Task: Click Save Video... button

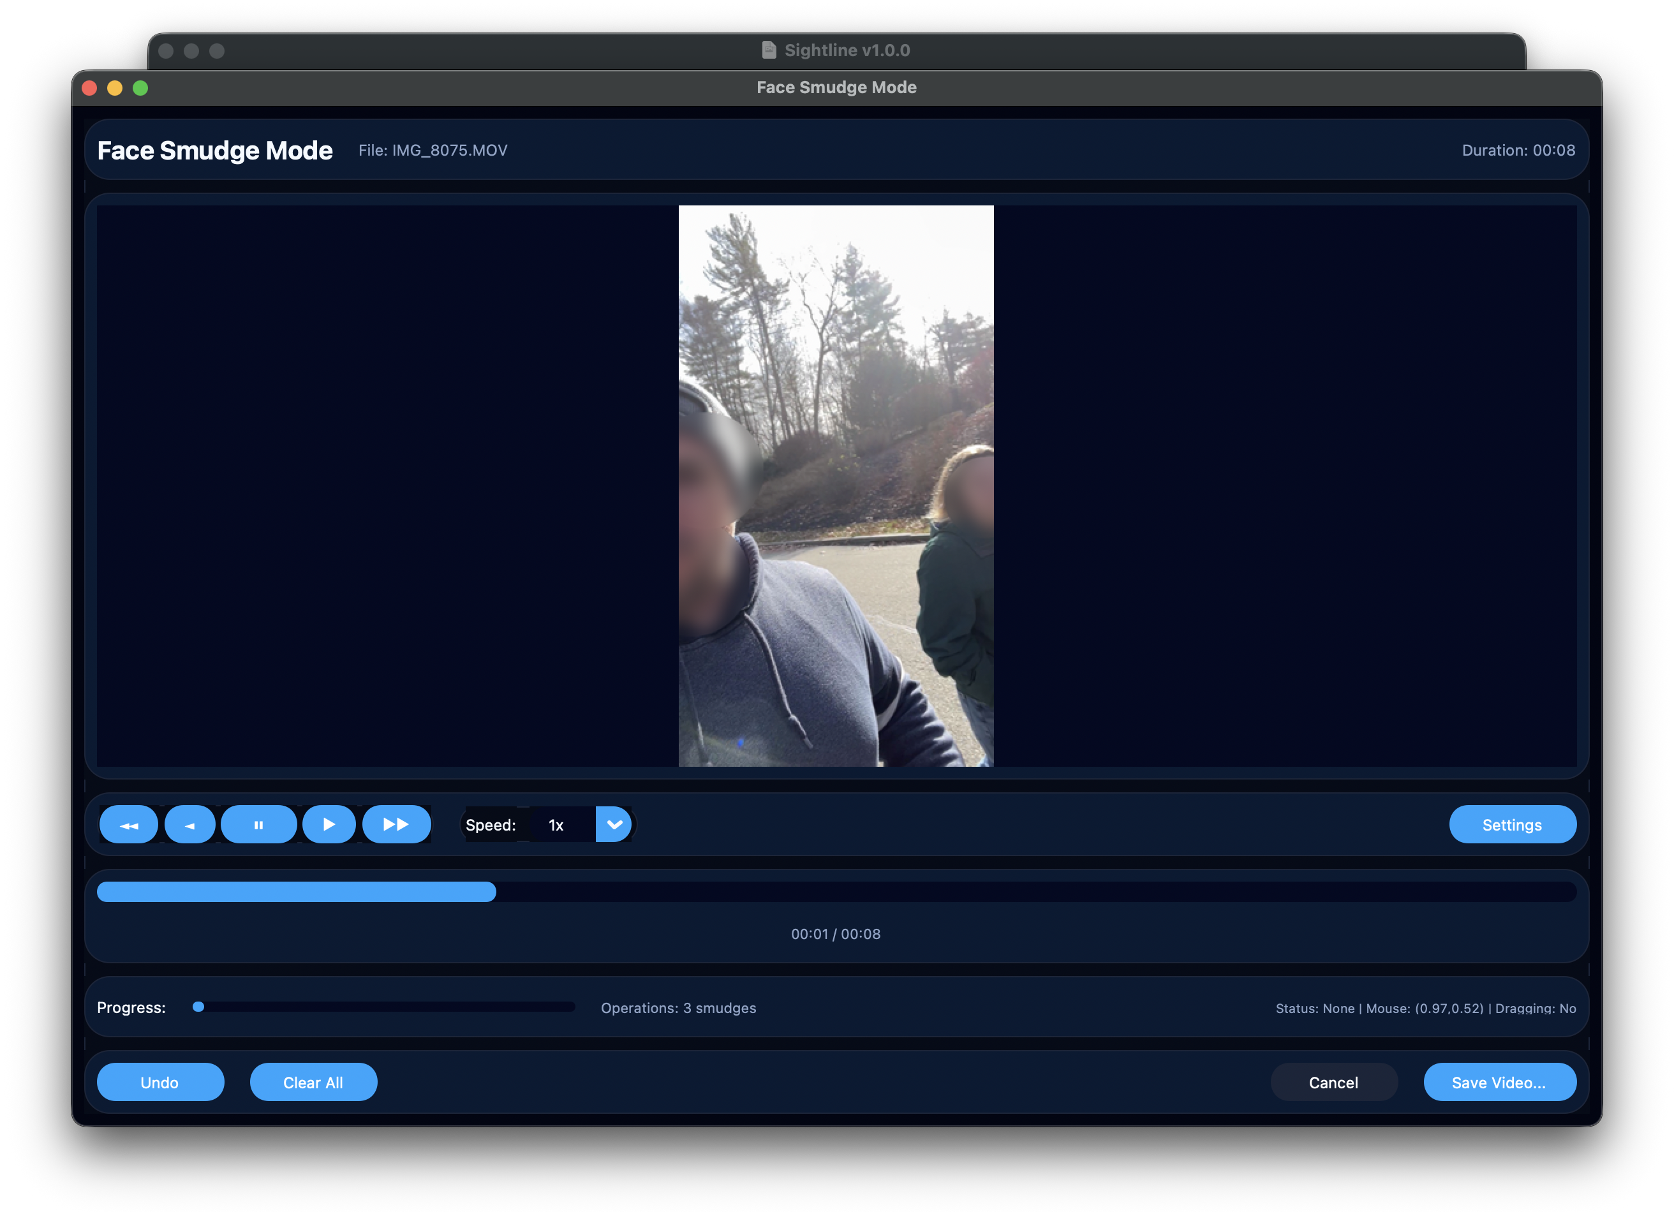Action: tap(1499, 1082)
